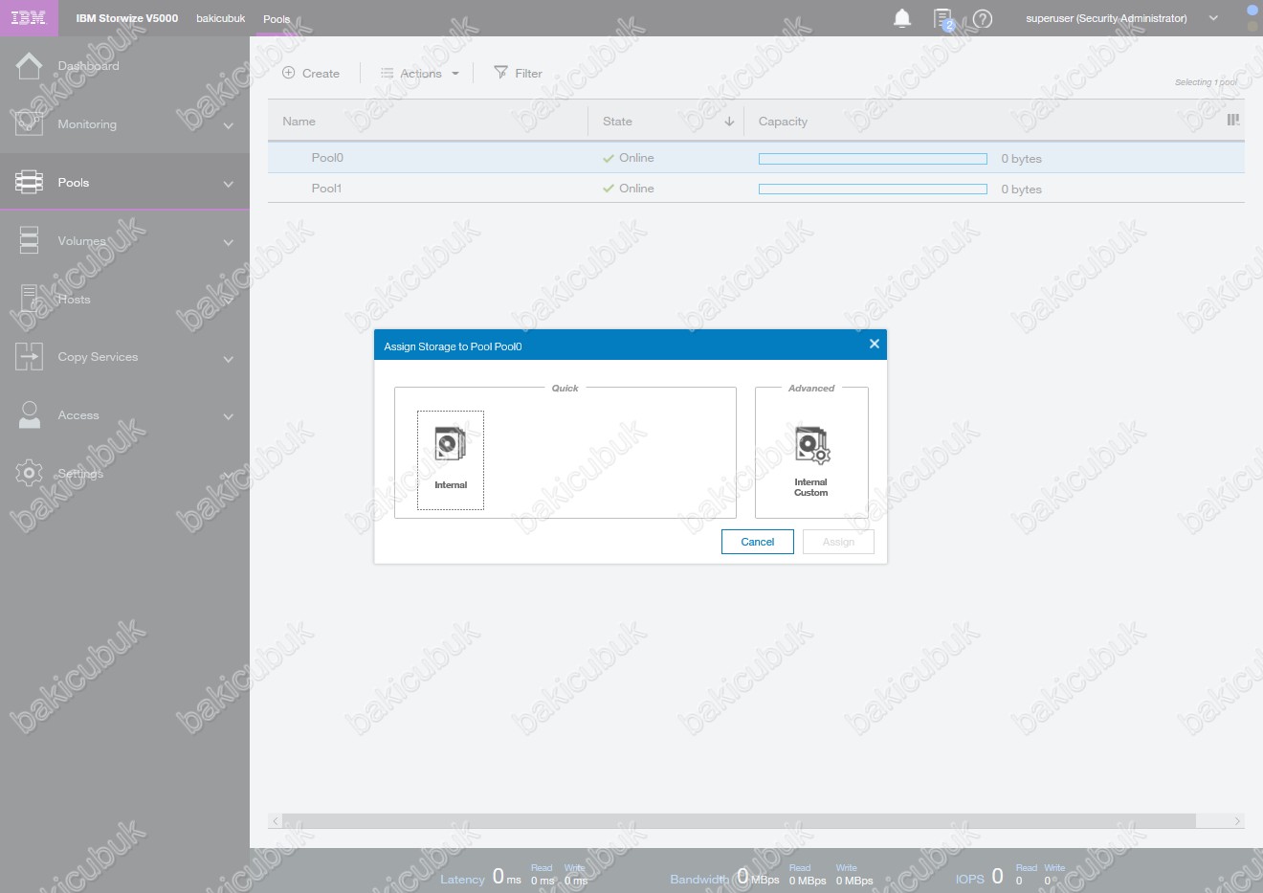This screenshot has width=1263, height=893.
Task: Select the Pool1 row name
Action: [x=326, y=189]
